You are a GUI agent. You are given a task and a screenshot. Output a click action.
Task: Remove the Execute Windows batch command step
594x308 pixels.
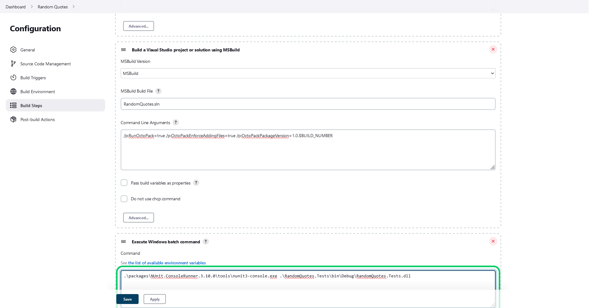click(x=493, y=241)
